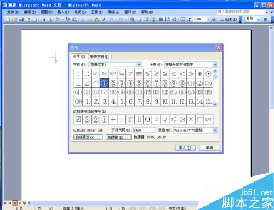
Task: Pick the ± recent symbol
Action: pyautogui.click(x=113, y=120)
